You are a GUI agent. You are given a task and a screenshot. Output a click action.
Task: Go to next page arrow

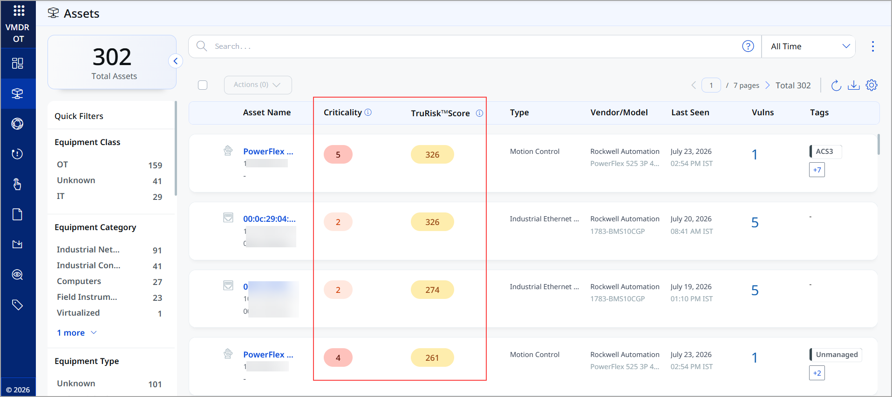point(768,85)
